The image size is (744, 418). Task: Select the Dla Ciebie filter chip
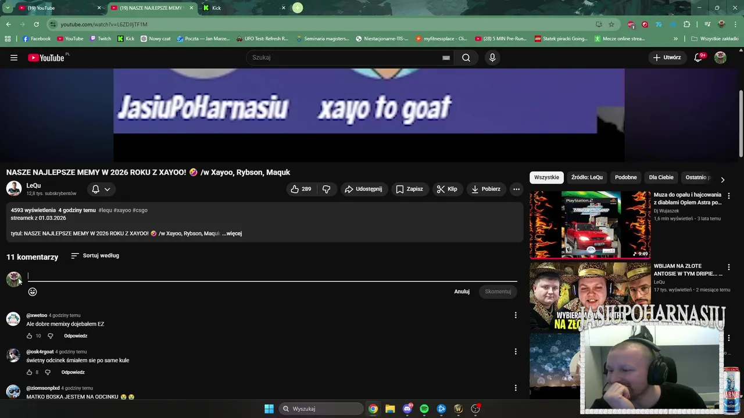pyautogui.click(x=661, y=178)
